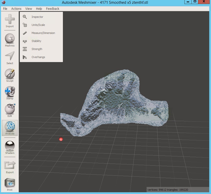211x194 pixels.
Task: Open the Feedback menu
Action: pyautogui.click(x=53, y=9)
